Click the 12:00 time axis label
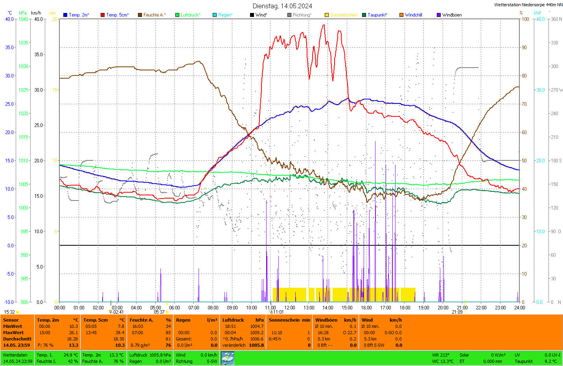This screenshot has height=366, width=563. click(290, 308)
